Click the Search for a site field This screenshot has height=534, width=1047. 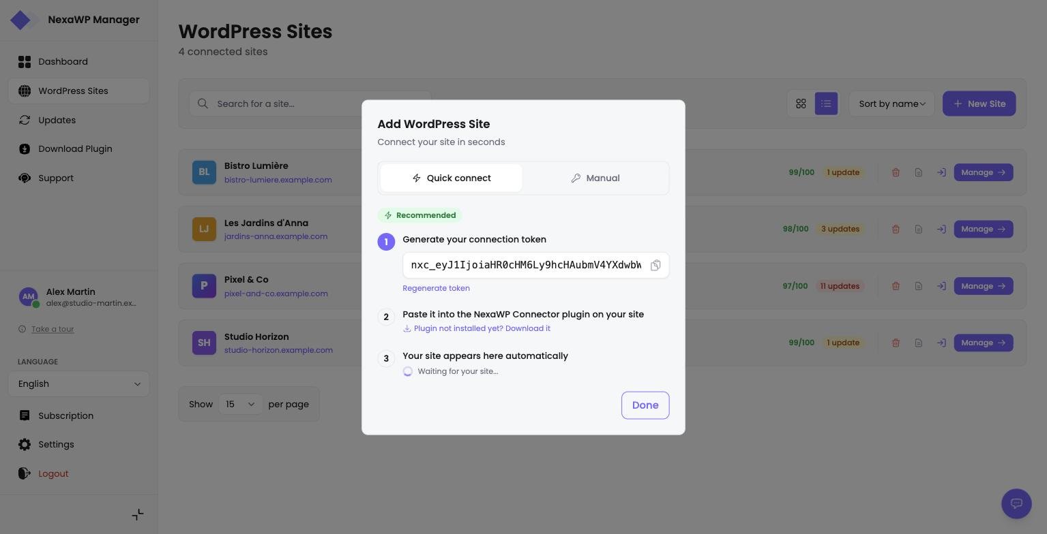pos(310,104)
